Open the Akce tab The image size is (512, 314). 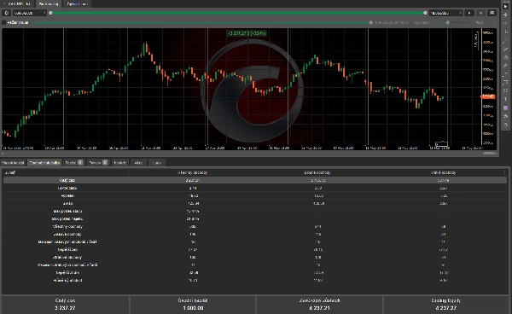(139, 163)
